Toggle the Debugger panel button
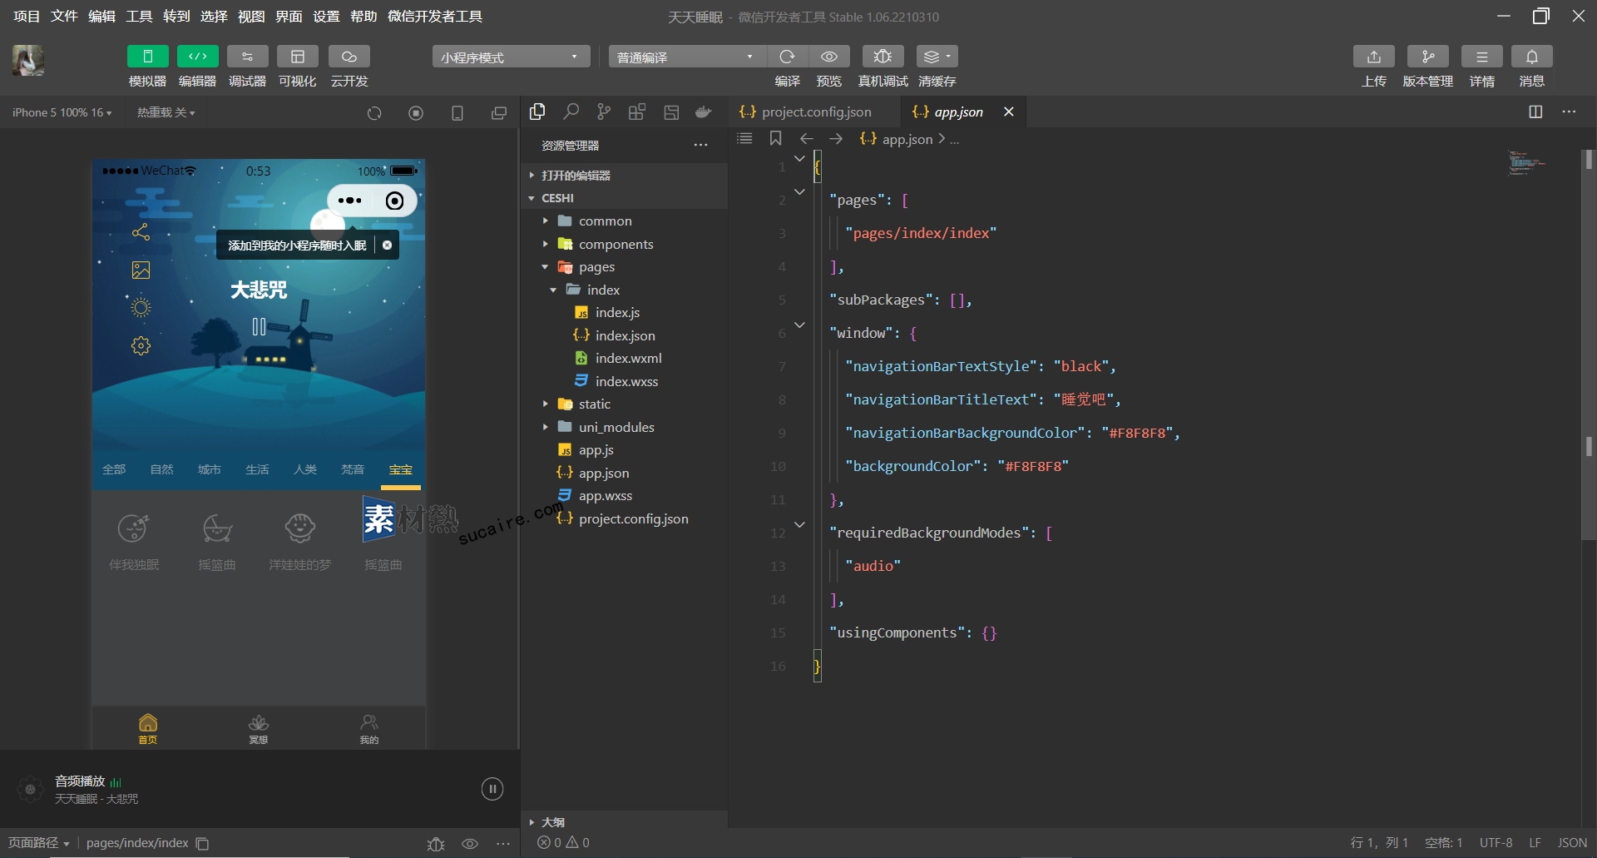This screenshot has width=1597, height=858. point(247,57)
